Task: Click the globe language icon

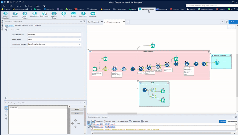Action: pos(44,6)
